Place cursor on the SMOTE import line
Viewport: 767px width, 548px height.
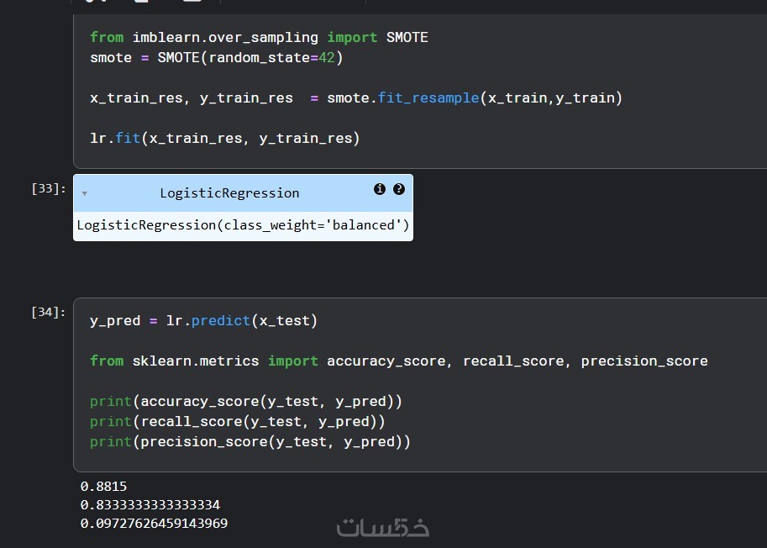pos(259,38)
